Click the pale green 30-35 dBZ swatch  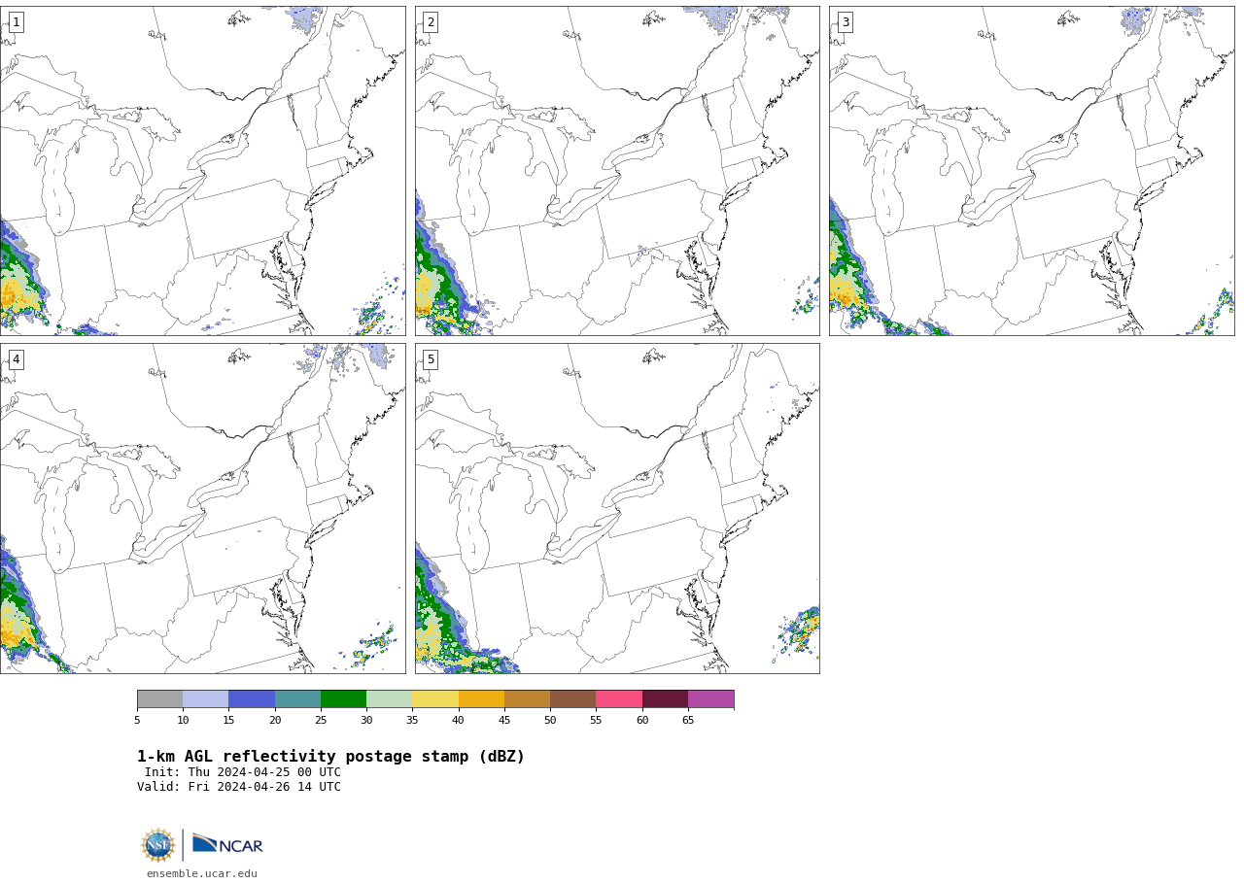[389, 699]
